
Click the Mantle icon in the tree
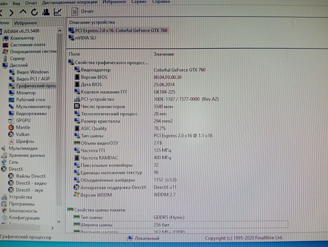pyautogui.click(x=11, y=127)
